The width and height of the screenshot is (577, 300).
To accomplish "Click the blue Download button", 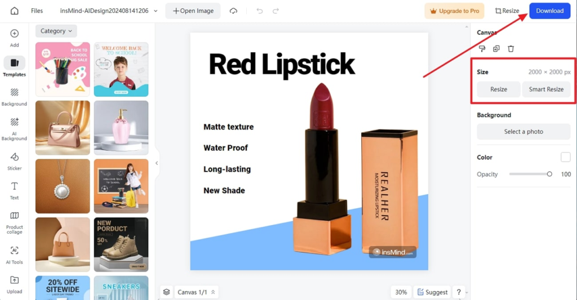I will click(550, 11).
